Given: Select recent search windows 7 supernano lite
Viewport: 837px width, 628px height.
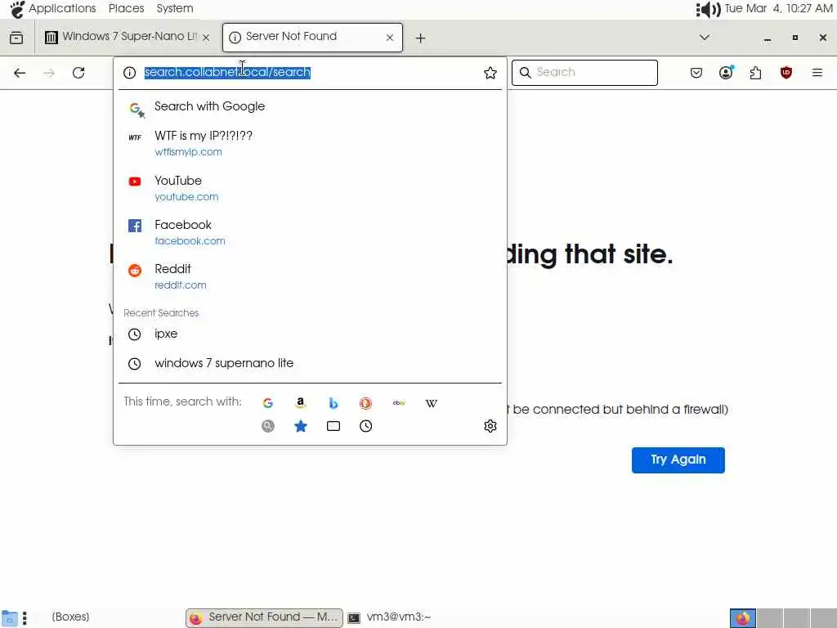Looking at the screenshot, I should pyautogui.click(x=310, y=363).
